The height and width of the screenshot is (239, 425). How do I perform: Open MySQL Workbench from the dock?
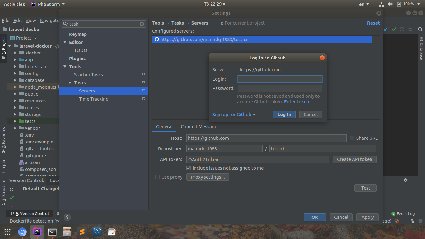pos(97,232)
